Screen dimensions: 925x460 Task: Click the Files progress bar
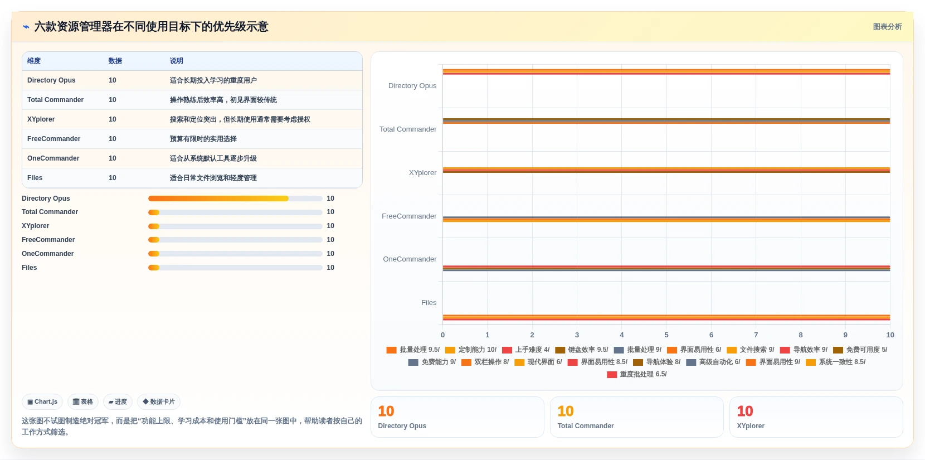[x=235, y=268]
